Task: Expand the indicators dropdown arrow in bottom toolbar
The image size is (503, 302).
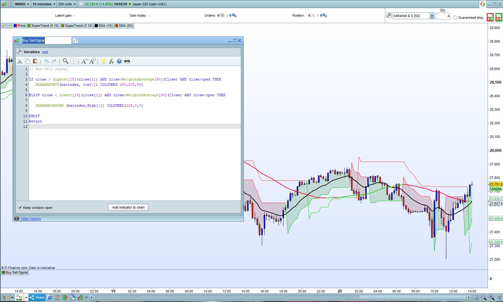Action: (x=26, y=297)
